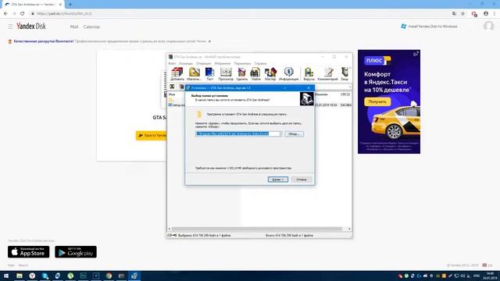Click the Save to Yandex Disk button
The width and height of the screenshot is (500, 281).
[x=151, y=135]
